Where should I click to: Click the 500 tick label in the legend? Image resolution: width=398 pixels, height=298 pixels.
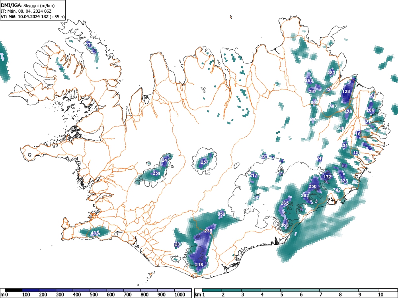[x=94, y=295]
